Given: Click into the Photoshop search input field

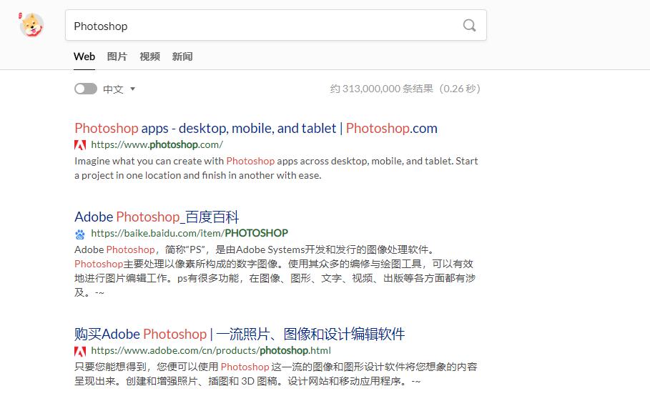Looking at the screenshot, I should pyautogui.click(x=265, y=26).
